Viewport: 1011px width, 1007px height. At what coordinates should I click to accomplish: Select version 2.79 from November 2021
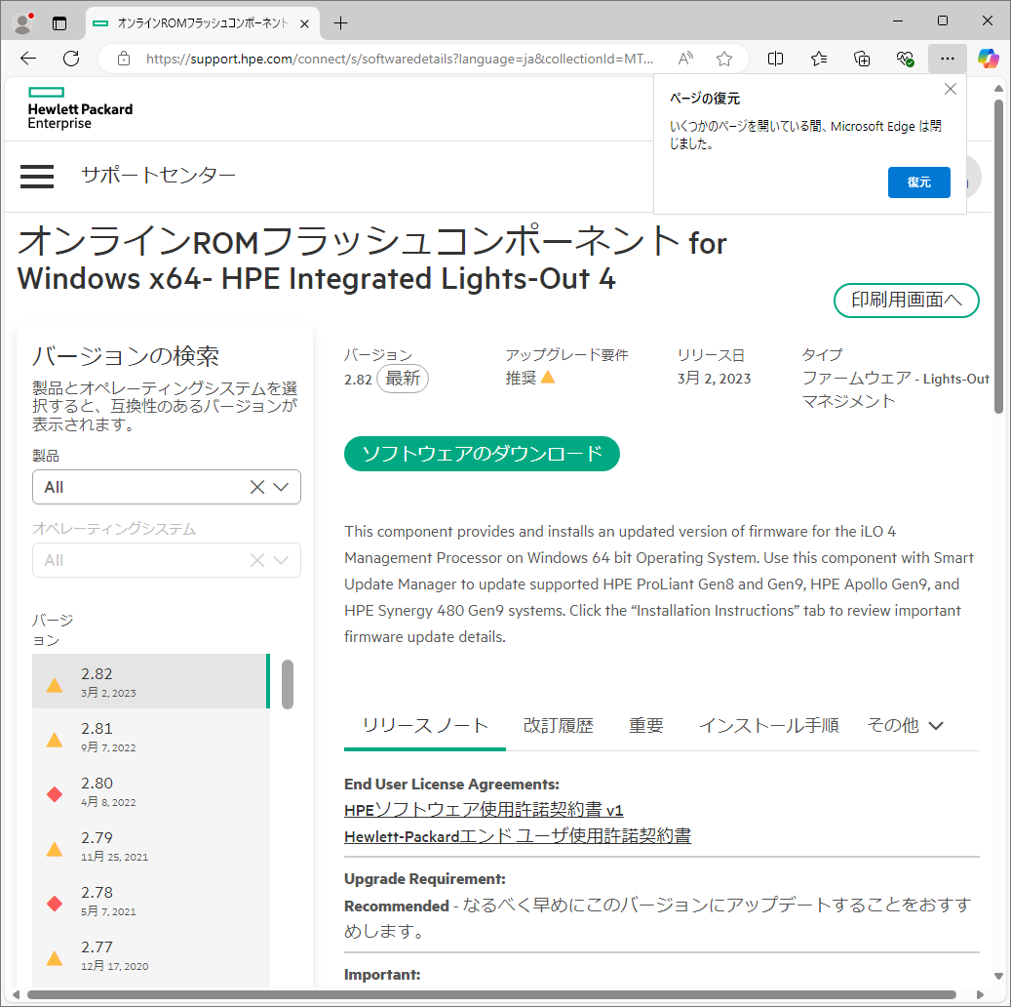(x=151, y=846)
